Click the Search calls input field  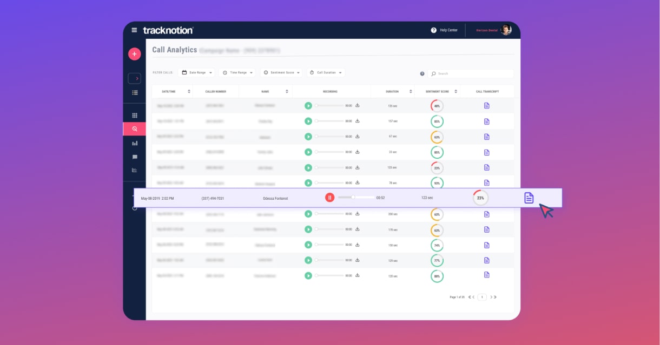click(x=470, y=73)
